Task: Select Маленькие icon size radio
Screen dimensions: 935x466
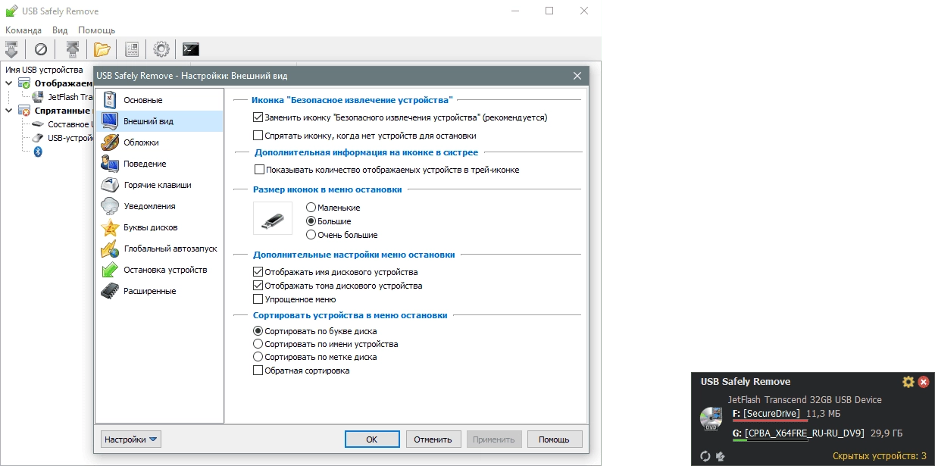Action: click(311, 208)
